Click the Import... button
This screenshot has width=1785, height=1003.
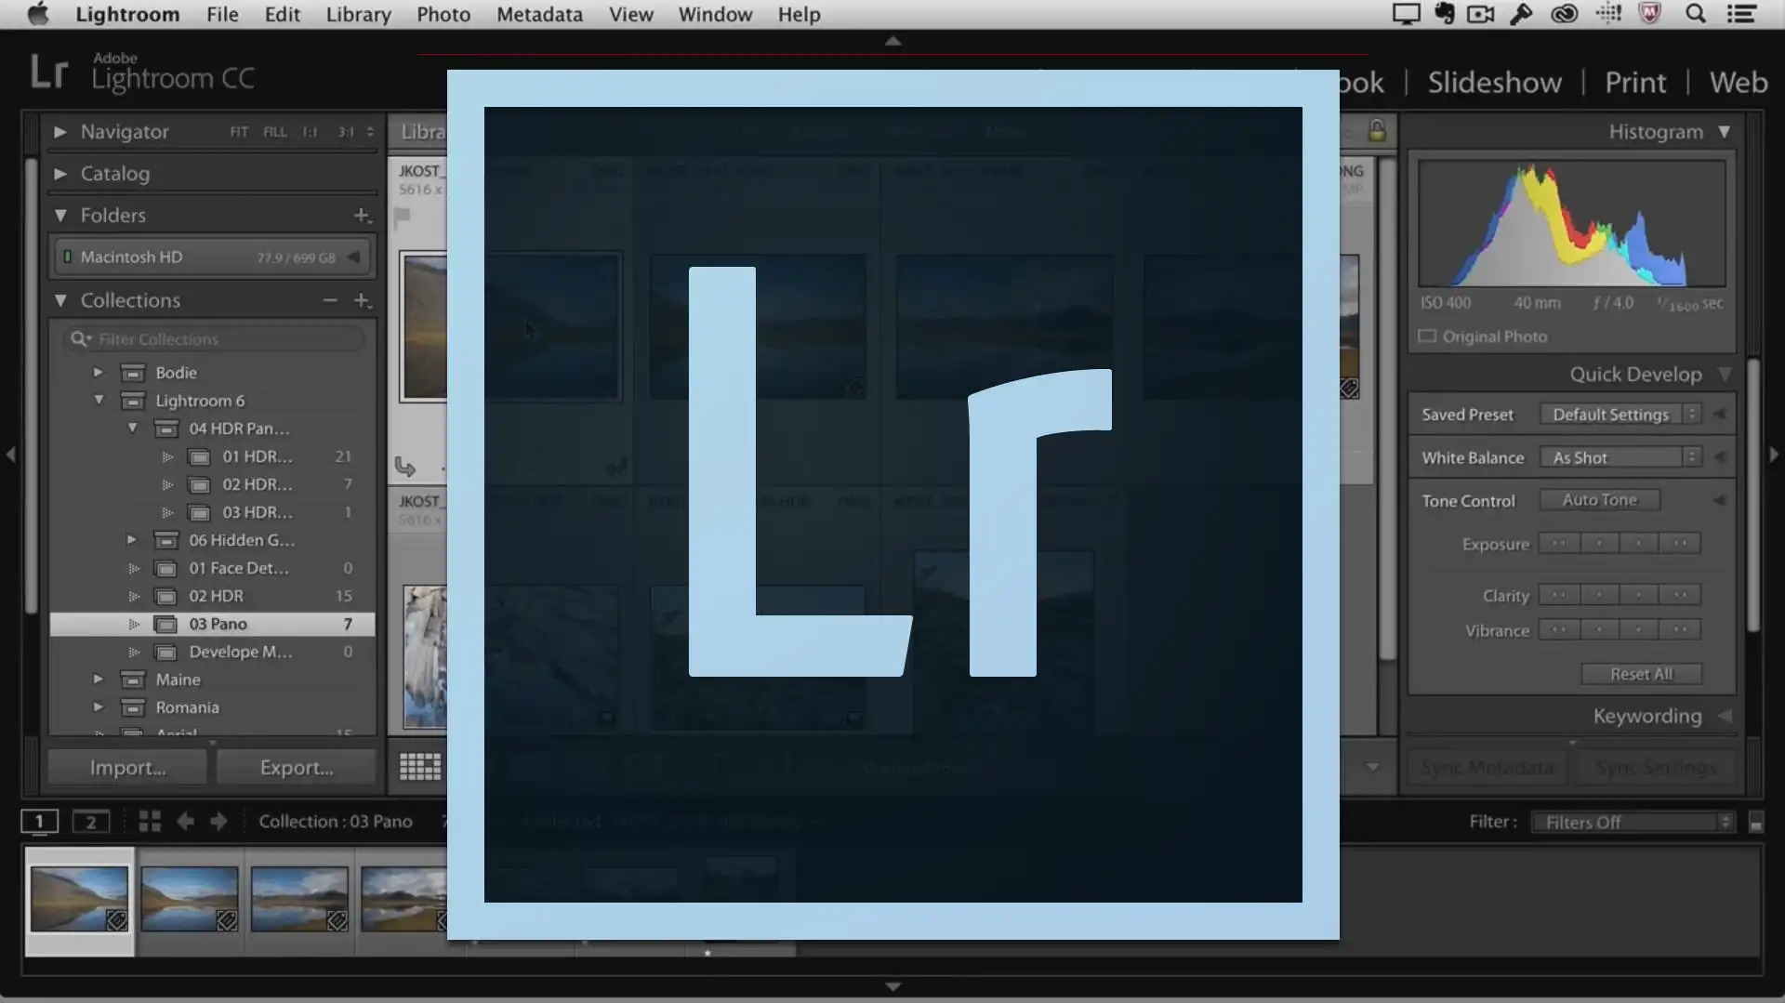127,767
